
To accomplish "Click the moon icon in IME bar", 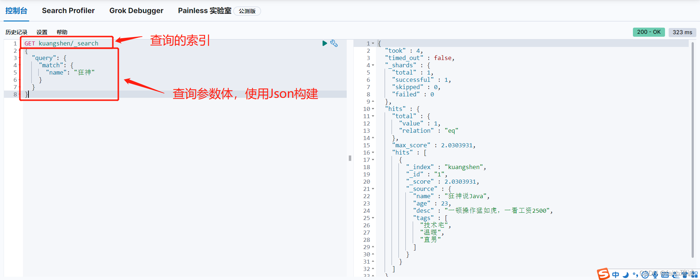I will click(x=626, y=275).
